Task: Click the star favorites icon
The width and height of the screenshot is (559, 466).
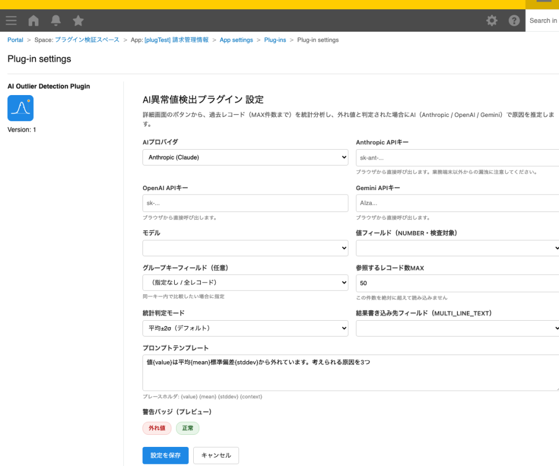Action: coord(78,20)
